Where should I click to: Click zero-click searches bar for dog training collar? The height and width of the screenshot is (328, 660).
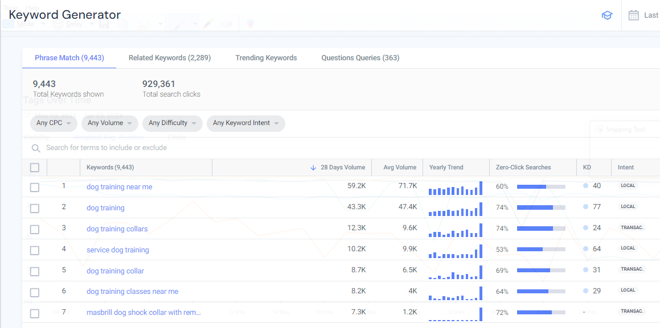tap(540, 271)
